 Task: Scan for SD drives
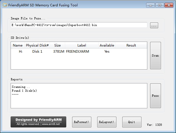click(155, 55)
